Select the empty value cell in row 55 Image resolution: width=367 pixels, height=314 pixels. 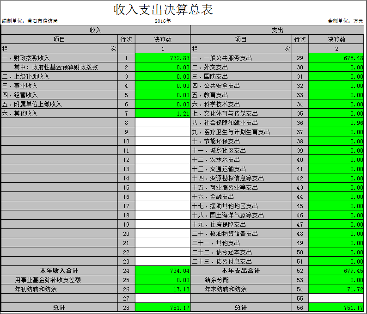[336, 298]
